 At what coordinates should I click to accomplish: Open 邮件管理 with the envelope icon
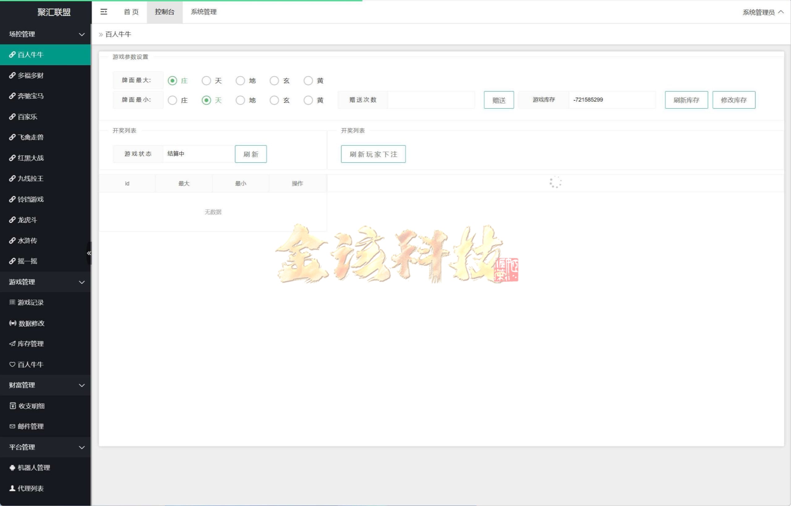click(x=30, y=426)
